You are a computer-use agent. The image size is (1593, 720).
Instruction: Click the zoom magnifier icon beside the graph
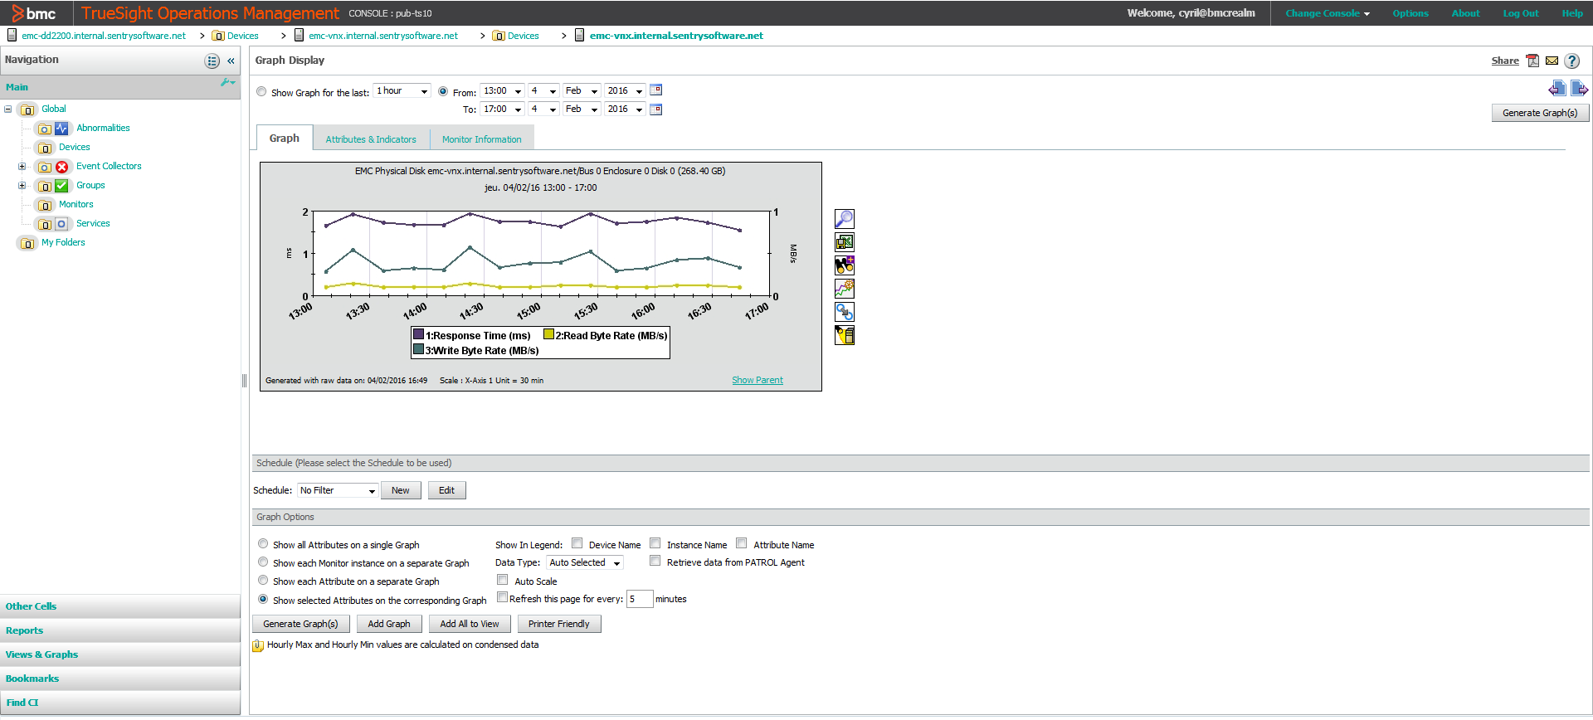pos(844,219)
